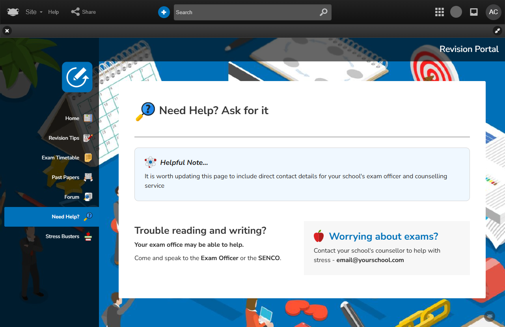Go to the Home page
The width and height of the screenshot is (505, 327).
click(72, 118)
